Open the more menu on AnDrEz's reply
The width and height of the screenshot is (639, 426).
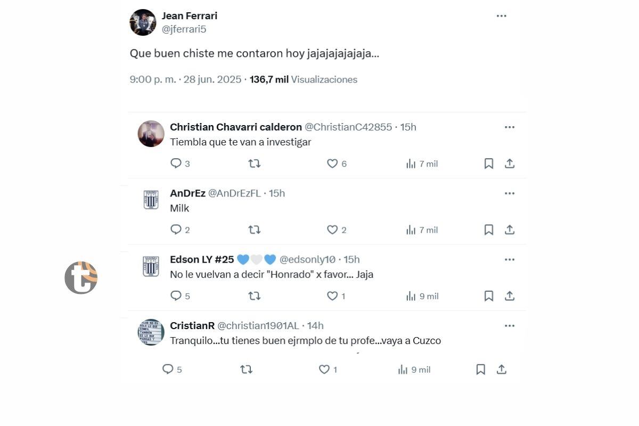(509, 193)
